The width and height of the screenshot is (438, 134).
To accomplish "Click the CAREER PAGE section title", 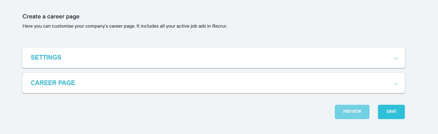I will pos(53,83).
